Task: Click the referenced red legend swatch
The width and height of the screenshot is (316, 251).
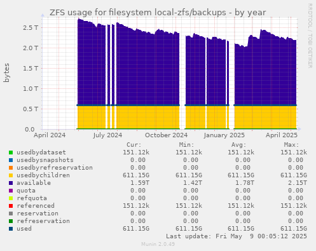Action: 11,206
